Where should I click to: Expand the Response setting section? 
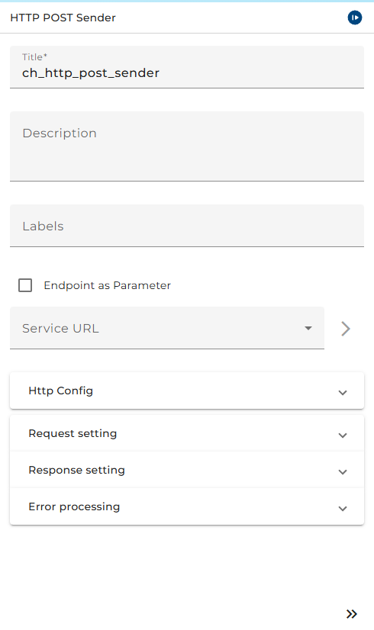187,470
